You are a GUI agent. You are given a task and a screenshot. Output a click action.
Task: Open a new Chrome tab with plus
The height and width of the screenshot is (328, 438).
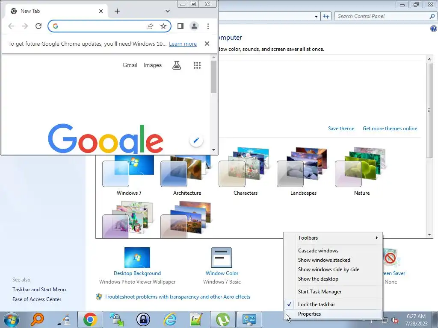click(117, 11)
